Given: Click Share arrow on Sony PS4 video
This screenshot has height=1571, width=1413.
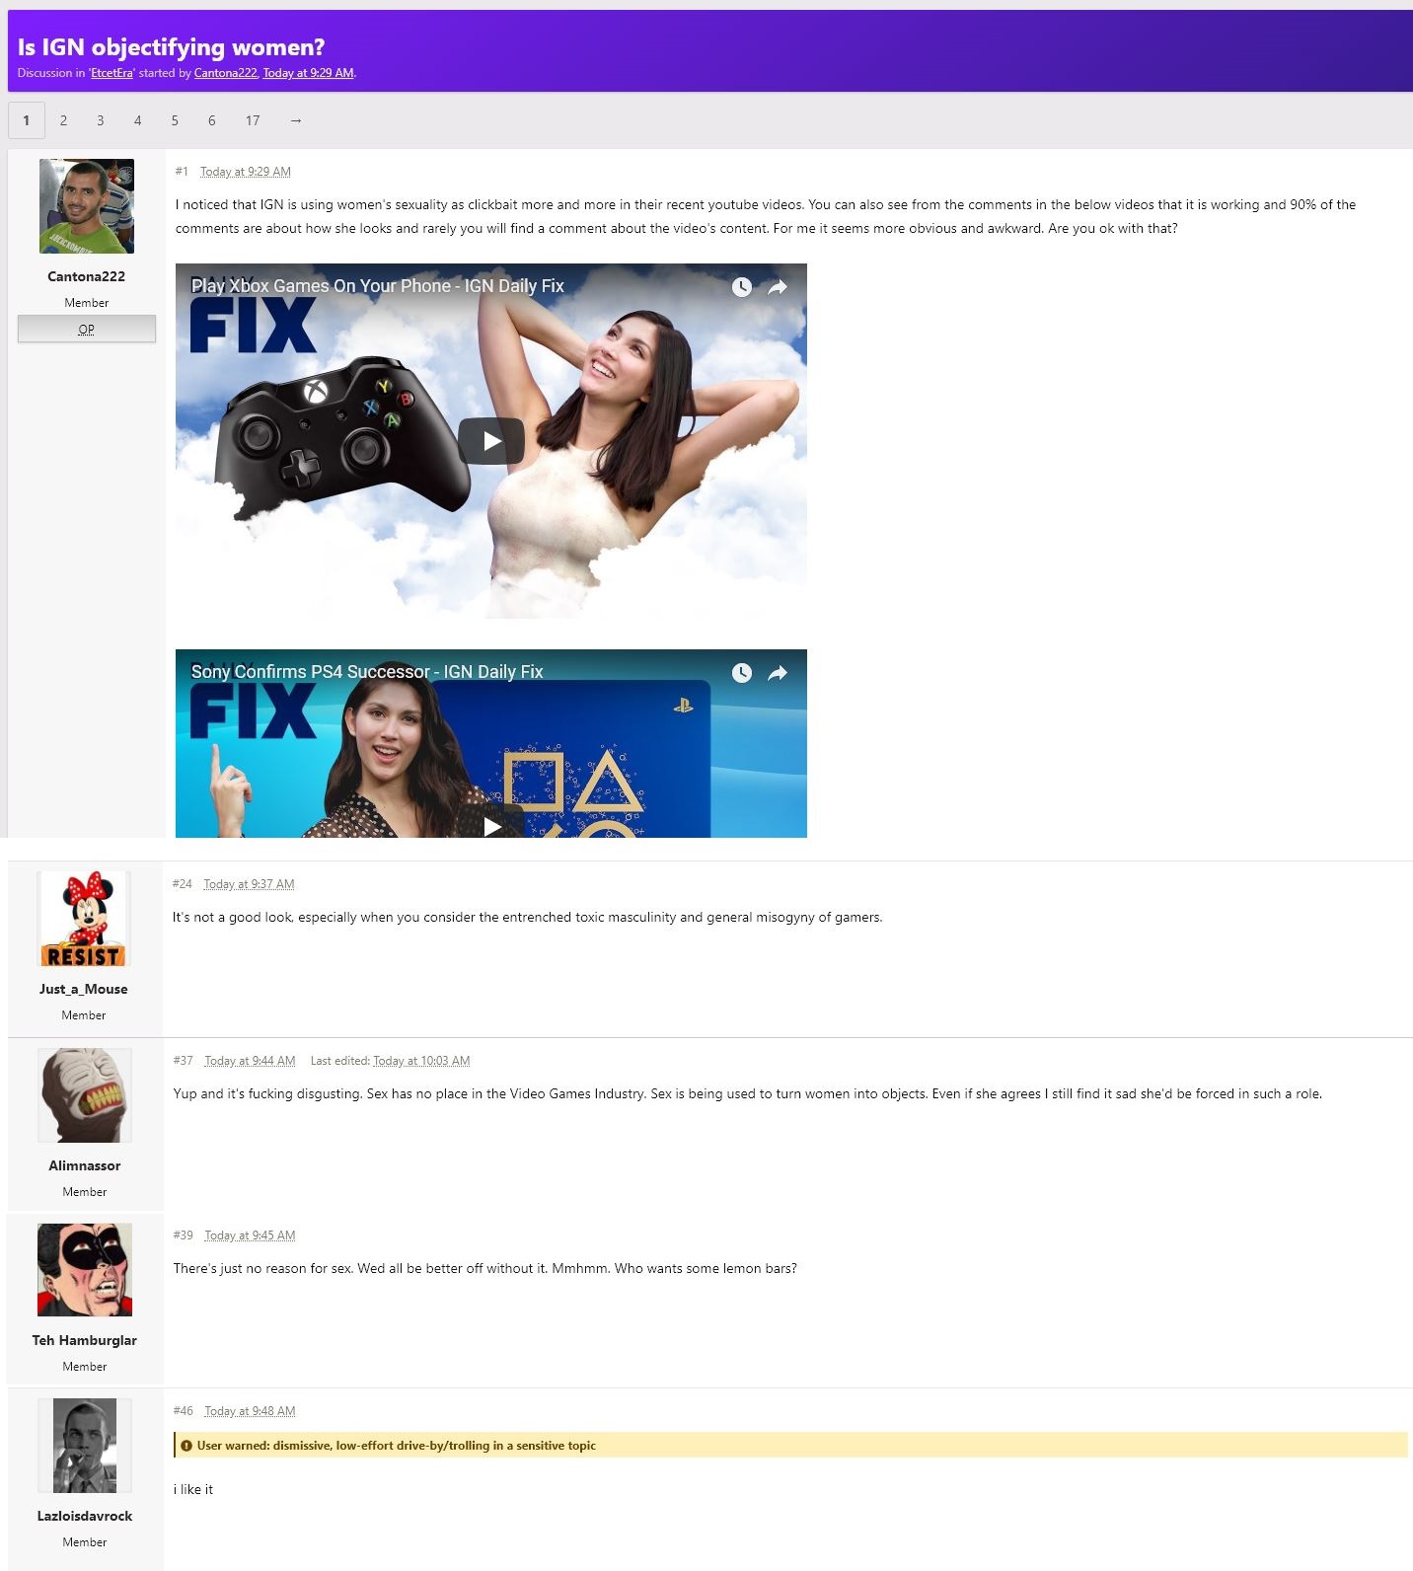Looking at the screenshot, I should [x=778, y=672].
